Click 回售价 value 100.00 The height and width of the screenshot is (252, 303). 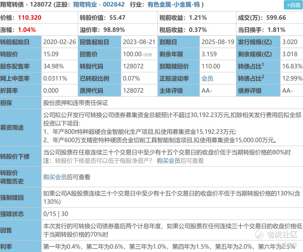pos(132,54)
